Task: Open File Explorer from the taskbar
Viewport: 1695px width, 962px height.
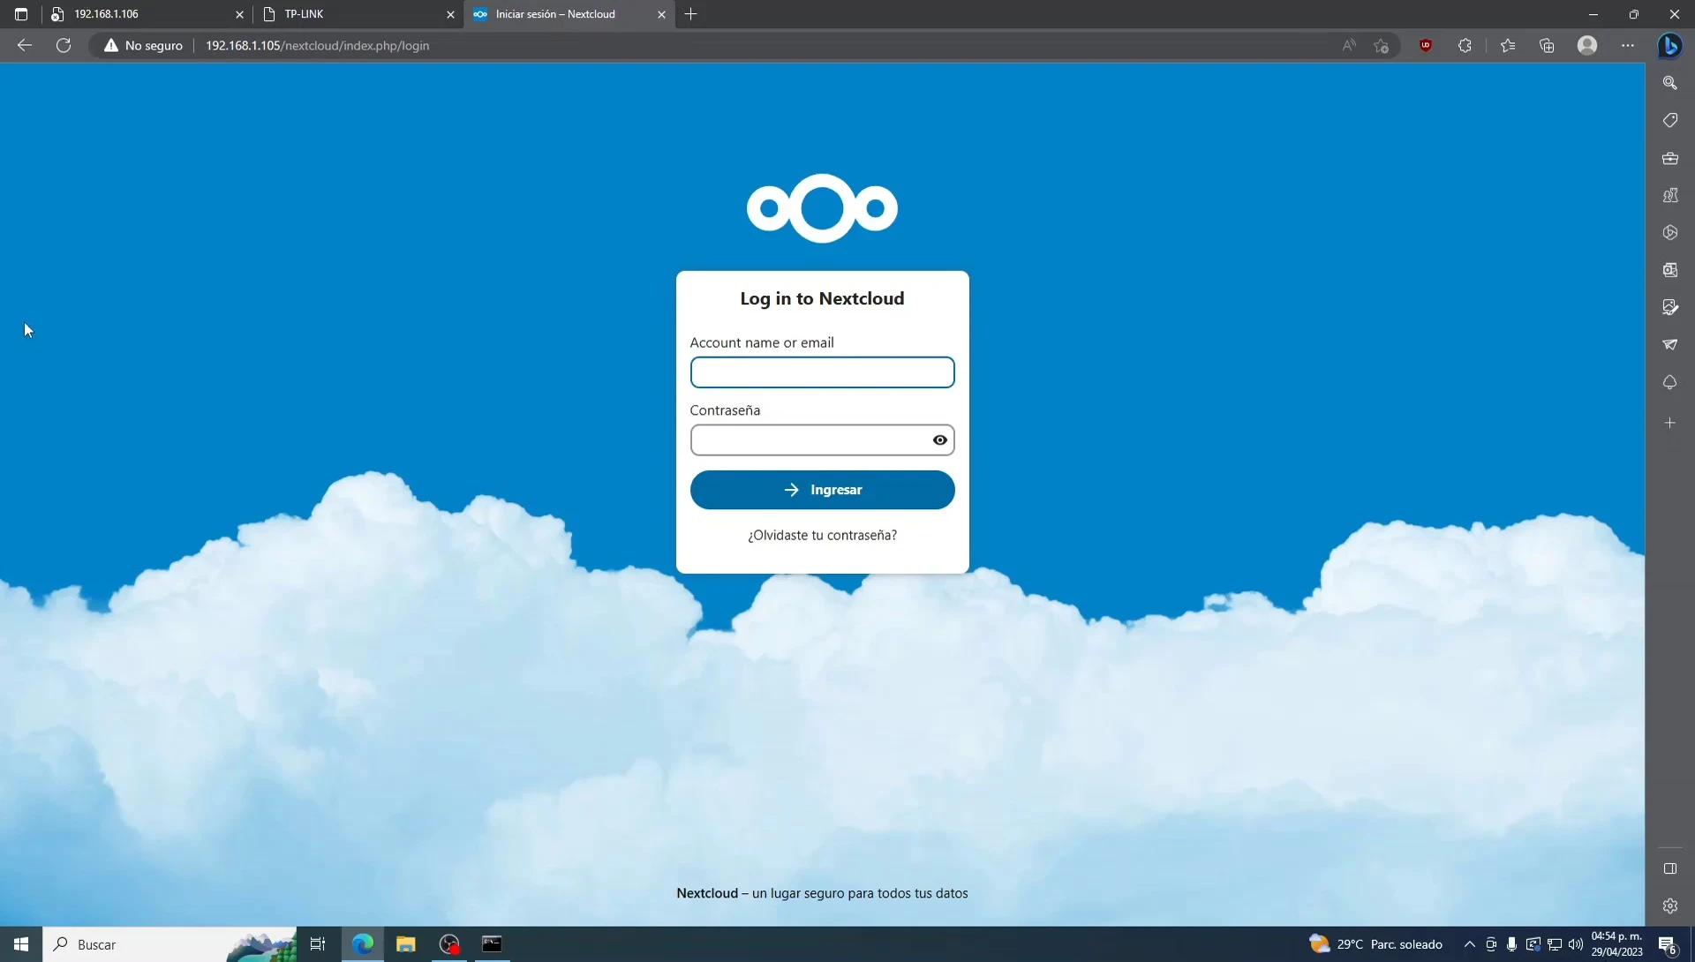Action: click(x=406, y=944)
